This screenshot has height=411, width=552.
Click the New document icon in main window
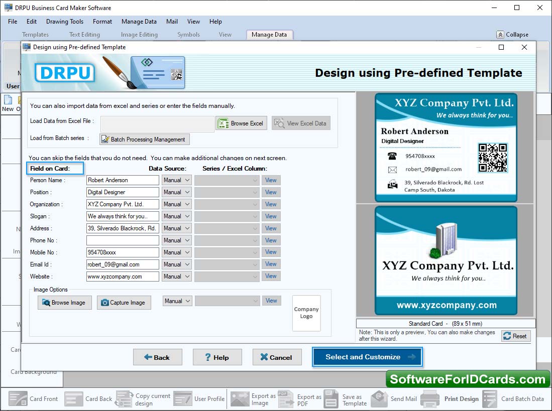pos(8,100)
